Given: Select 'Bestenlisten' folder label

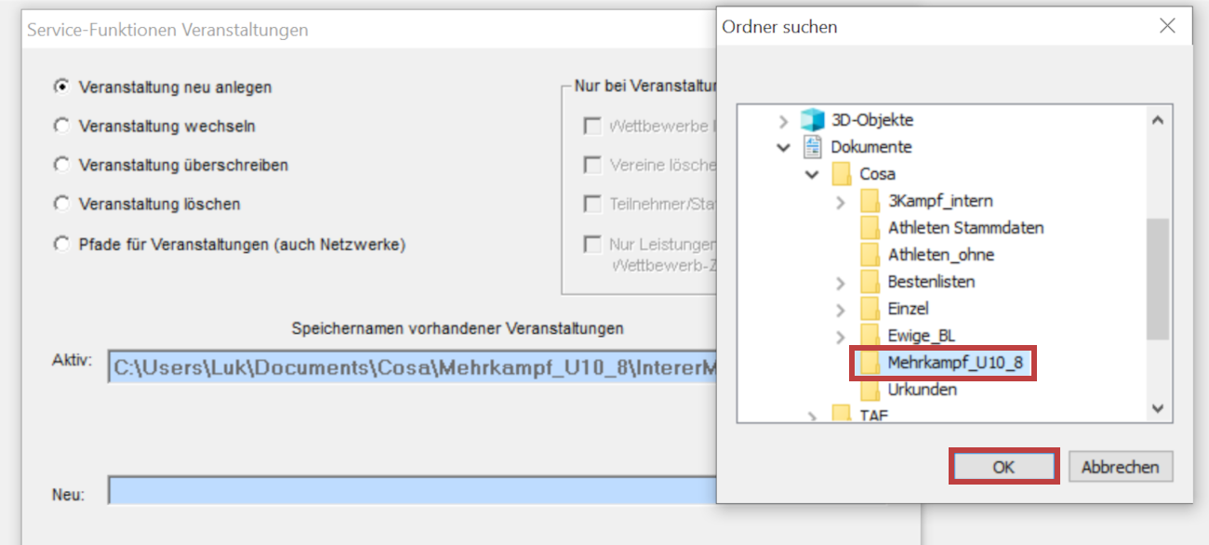Looking at the screenshot, I should coord(931,282).
